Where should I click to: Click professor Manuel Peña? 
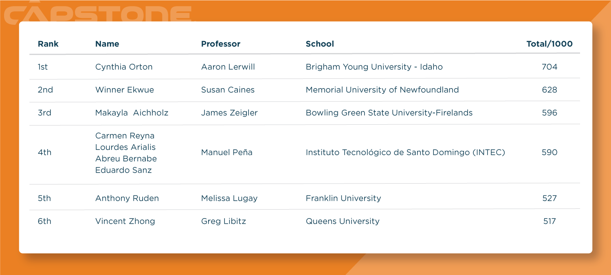tap(227, 152)
